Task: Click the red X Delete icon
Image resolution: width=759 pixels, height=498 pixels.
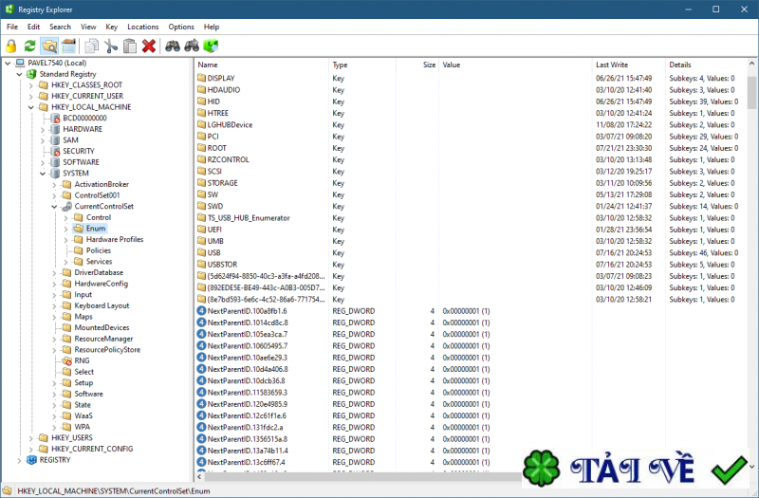Action: click(149, 46)
